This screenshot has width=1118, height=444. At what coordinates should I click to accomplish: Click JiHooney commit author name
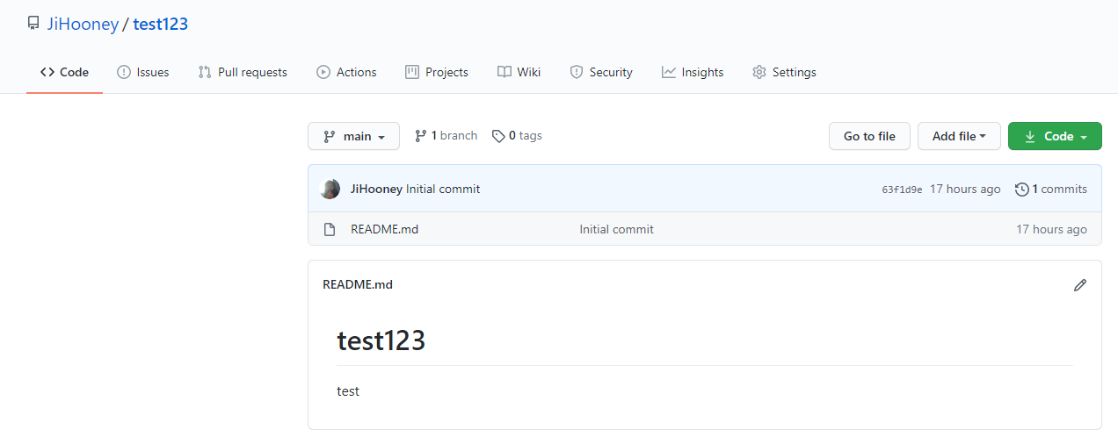coord(376,189)
